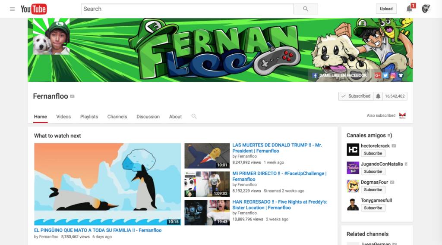Open 'HAN REGRESADO' title link

click(x=280, y=205)
